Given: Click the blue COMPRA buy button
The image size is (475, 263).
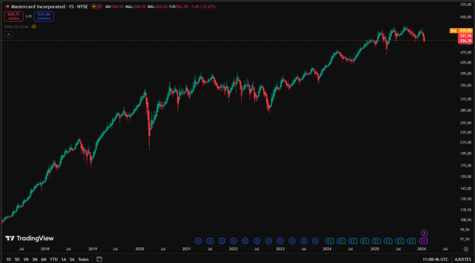Looking at the screenshot, I should [x=44, y=16].
